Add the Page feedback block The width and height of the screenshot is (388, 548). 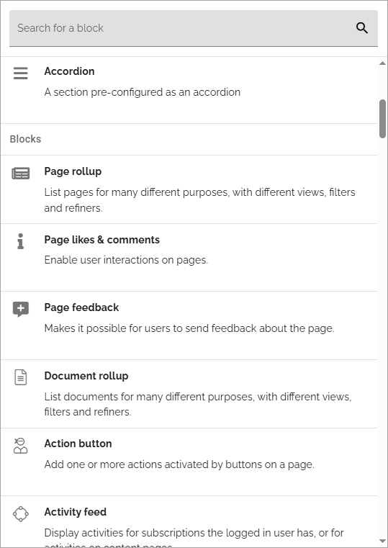[x=189, y=325]
